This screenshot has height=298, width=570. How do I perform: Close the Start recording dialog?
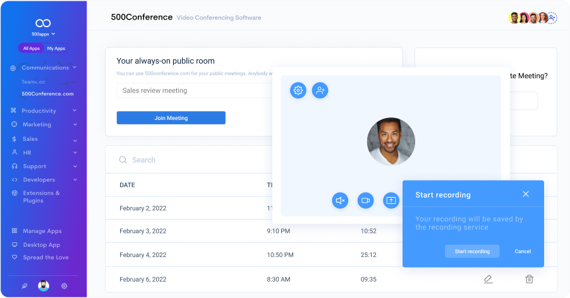pyautogui.click(x=526, y=194)
